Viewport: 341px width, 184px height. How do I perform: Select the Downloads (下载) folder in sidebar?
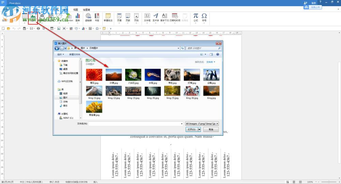[63, 65]
